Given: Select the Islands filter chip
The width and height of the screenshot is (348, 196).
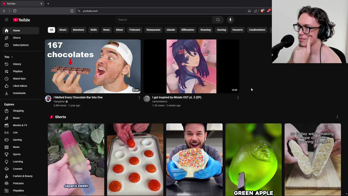Looking at the screenshot, I should (x=171, y=30).
